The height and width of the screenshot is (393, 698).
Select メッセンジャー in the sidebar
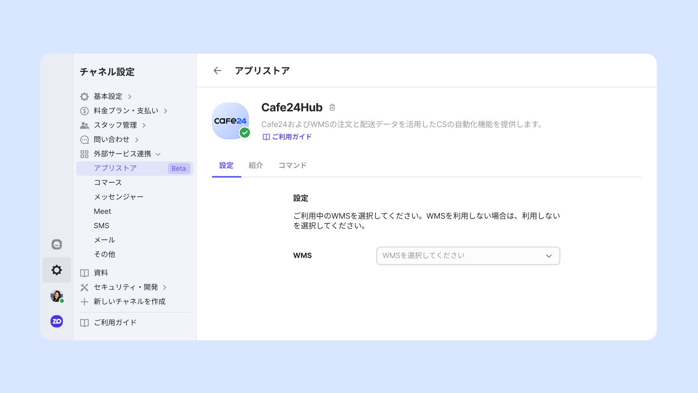(119, 197)
